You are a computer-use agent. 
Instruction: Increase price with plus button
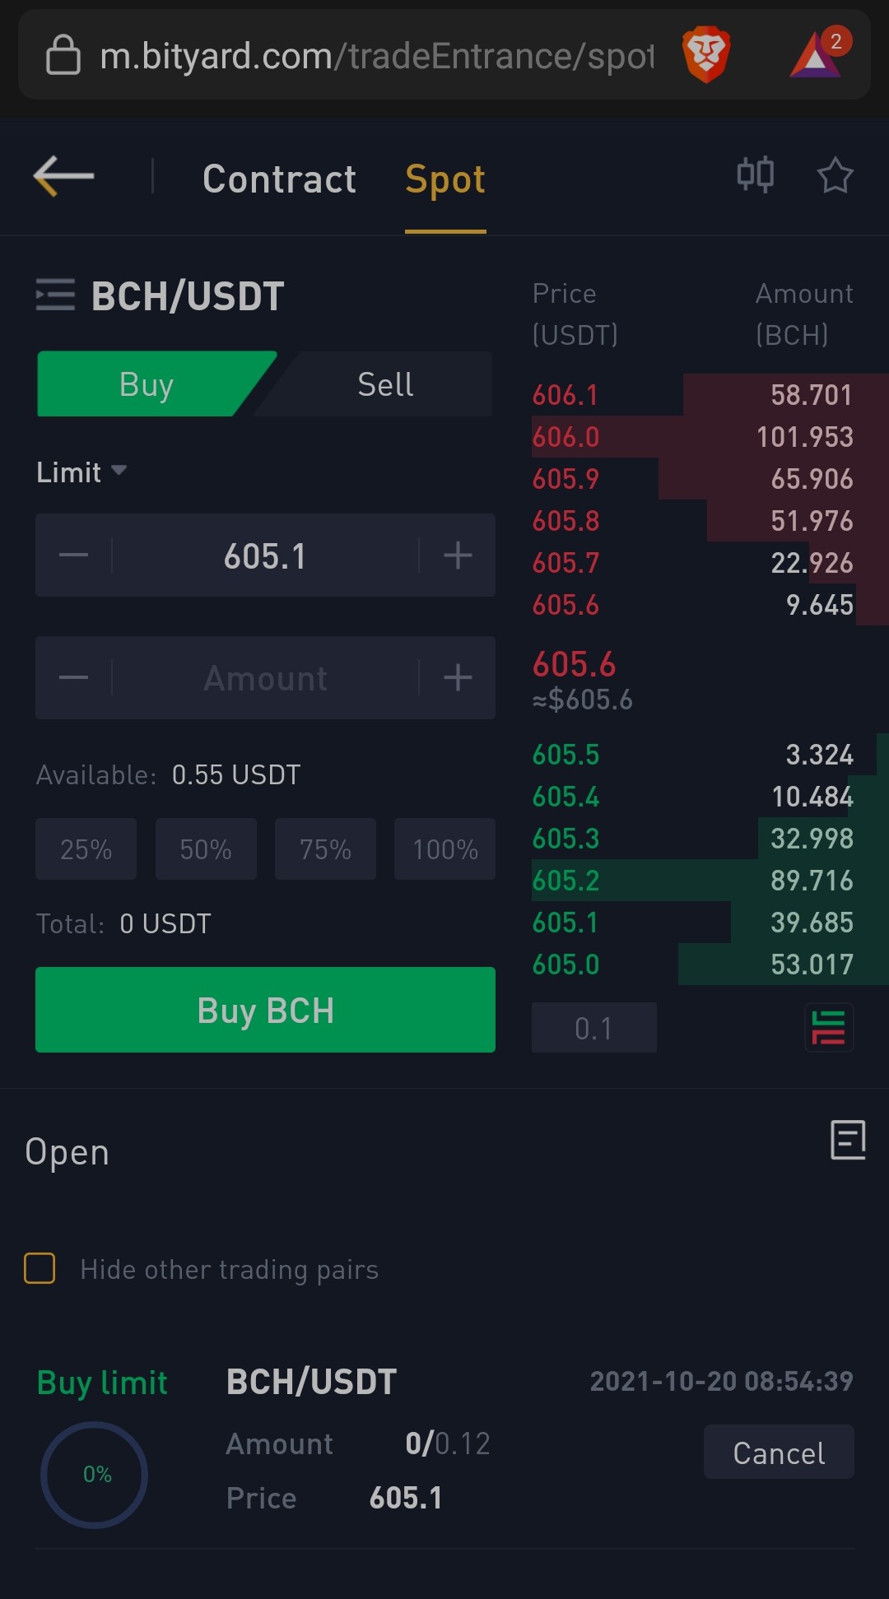(x=458, y=555)
